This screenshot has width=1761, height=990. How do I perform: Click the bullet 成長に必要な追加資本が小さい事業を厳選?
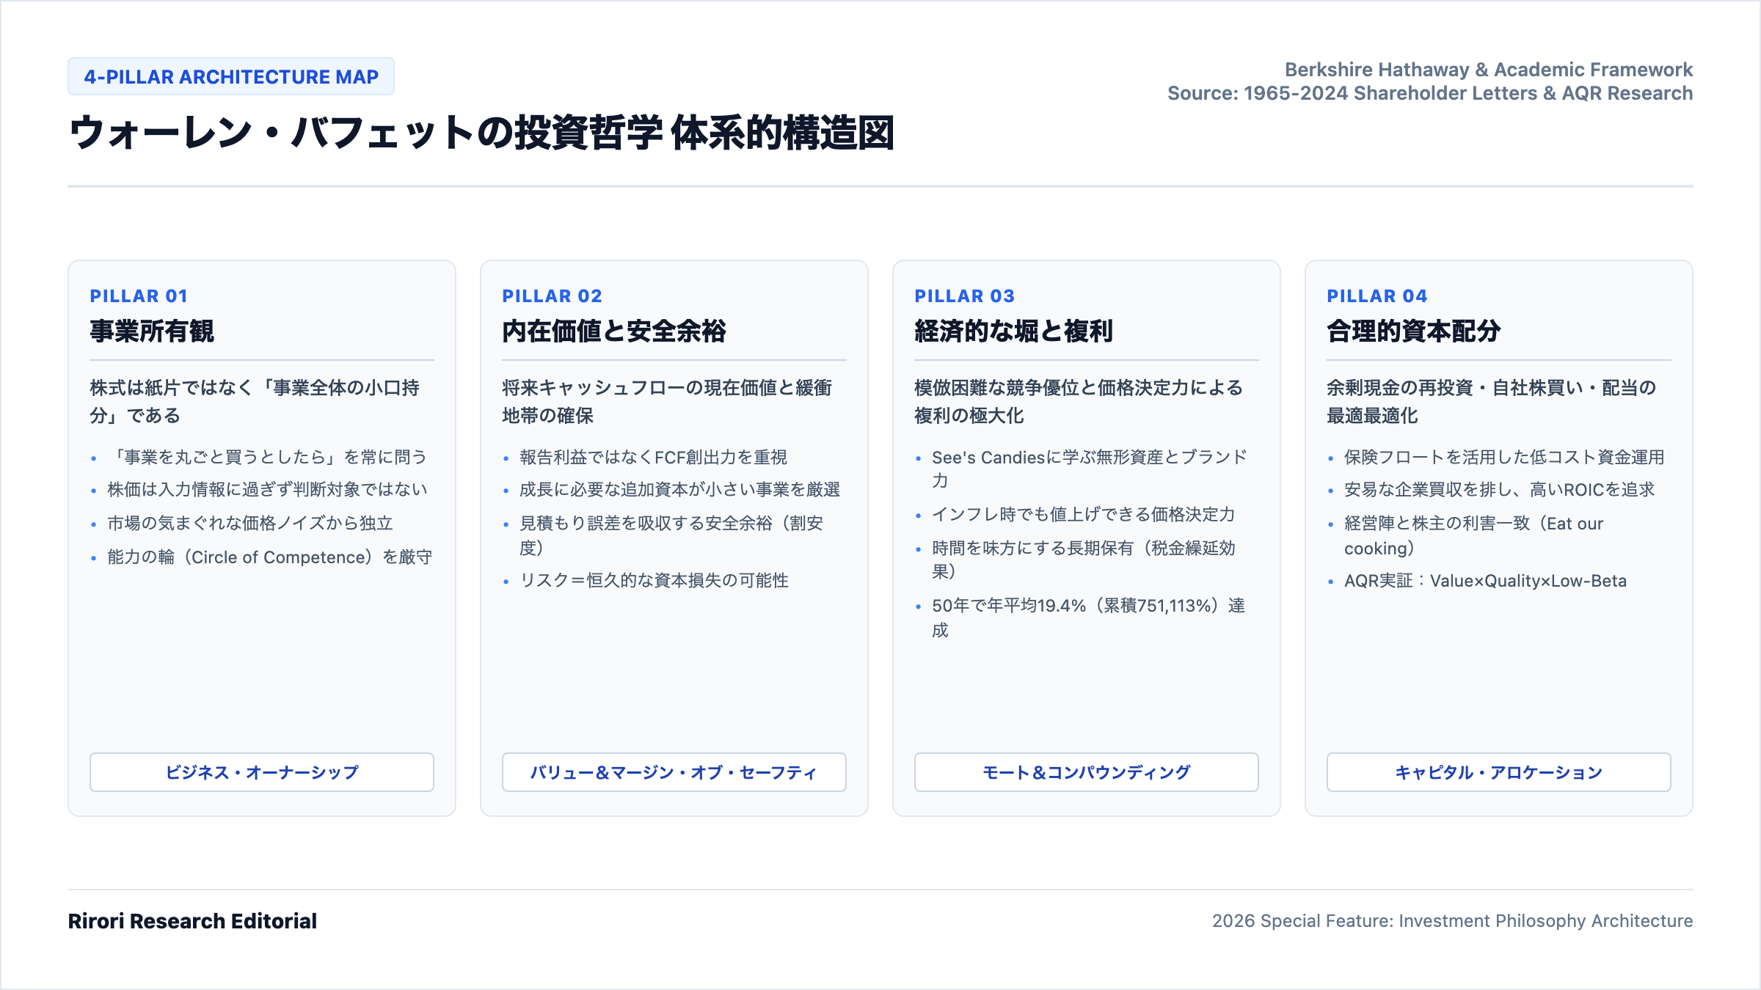680,490
